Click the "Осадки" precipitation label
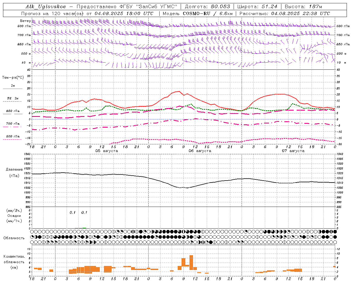 pos(14,216)
